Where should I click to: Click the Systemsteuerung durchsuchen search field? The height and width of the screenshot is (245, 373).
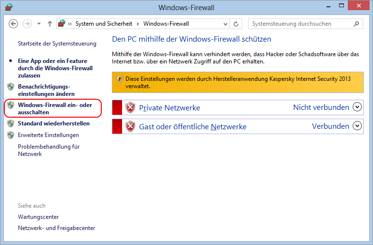coord(300,24)
